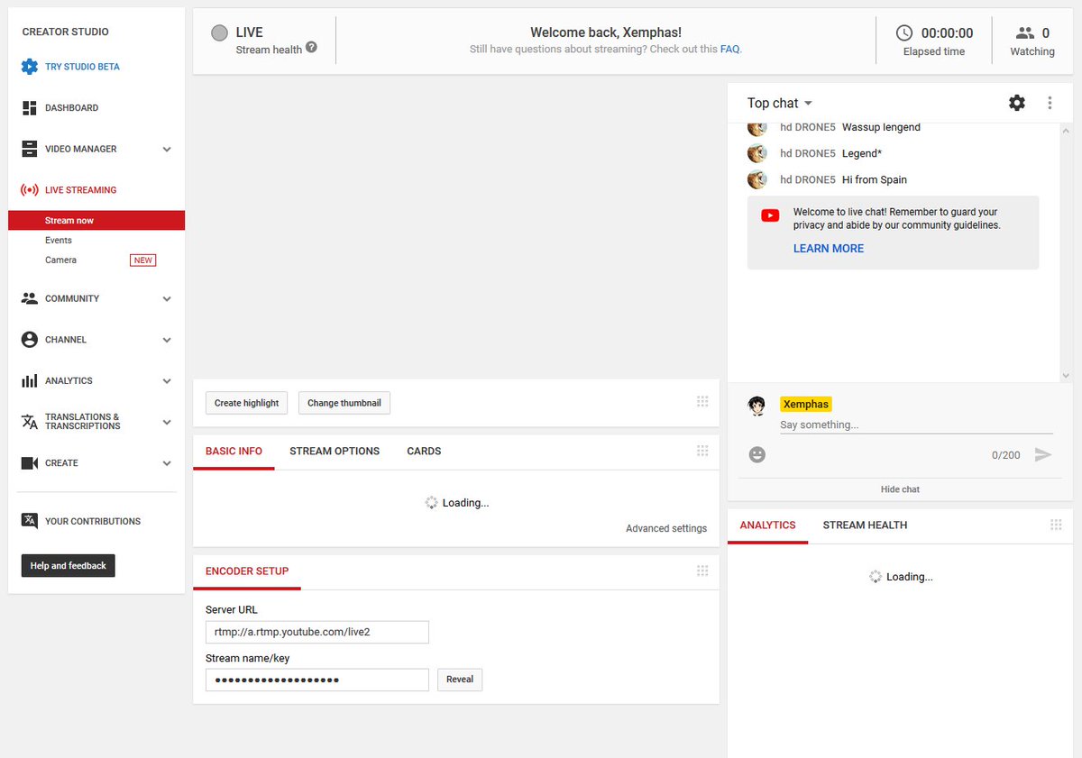The height and width of the screenshot is (758, 1082).
Task: Click the Elapsed time clock icon
Action: click(x=904, y=32)
